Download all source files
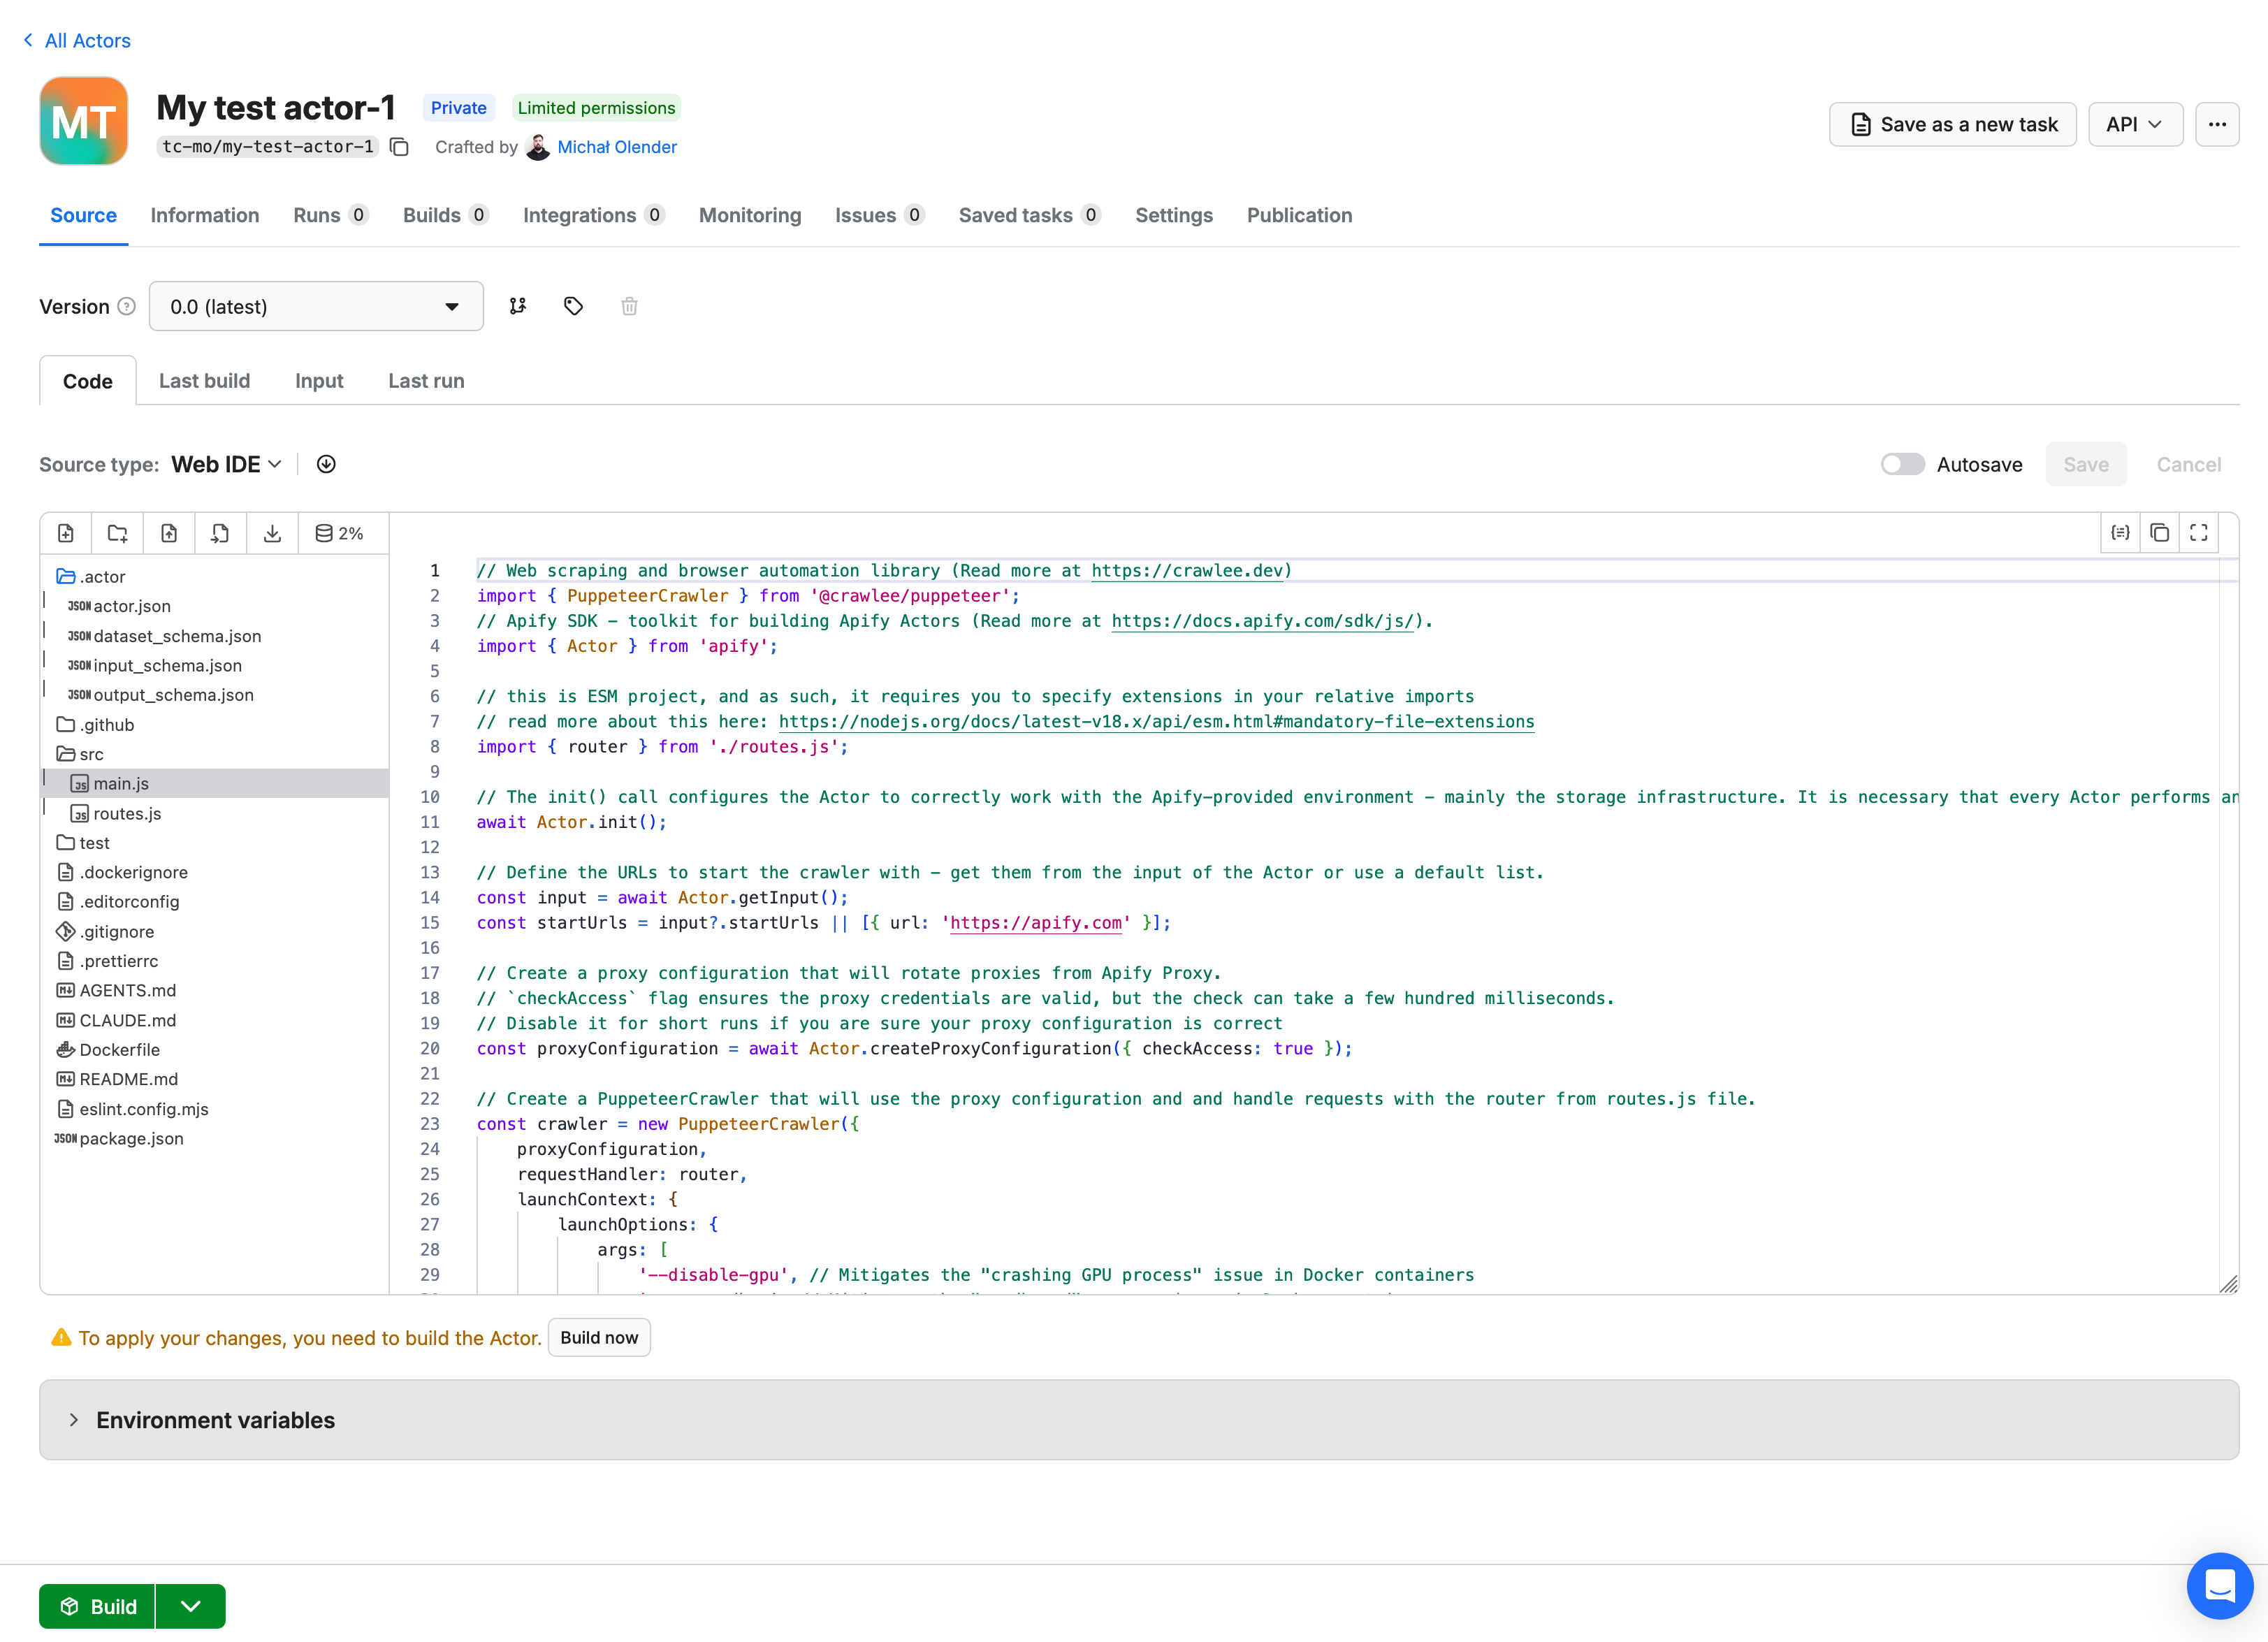2268x1642 pixels. [272, 533]
